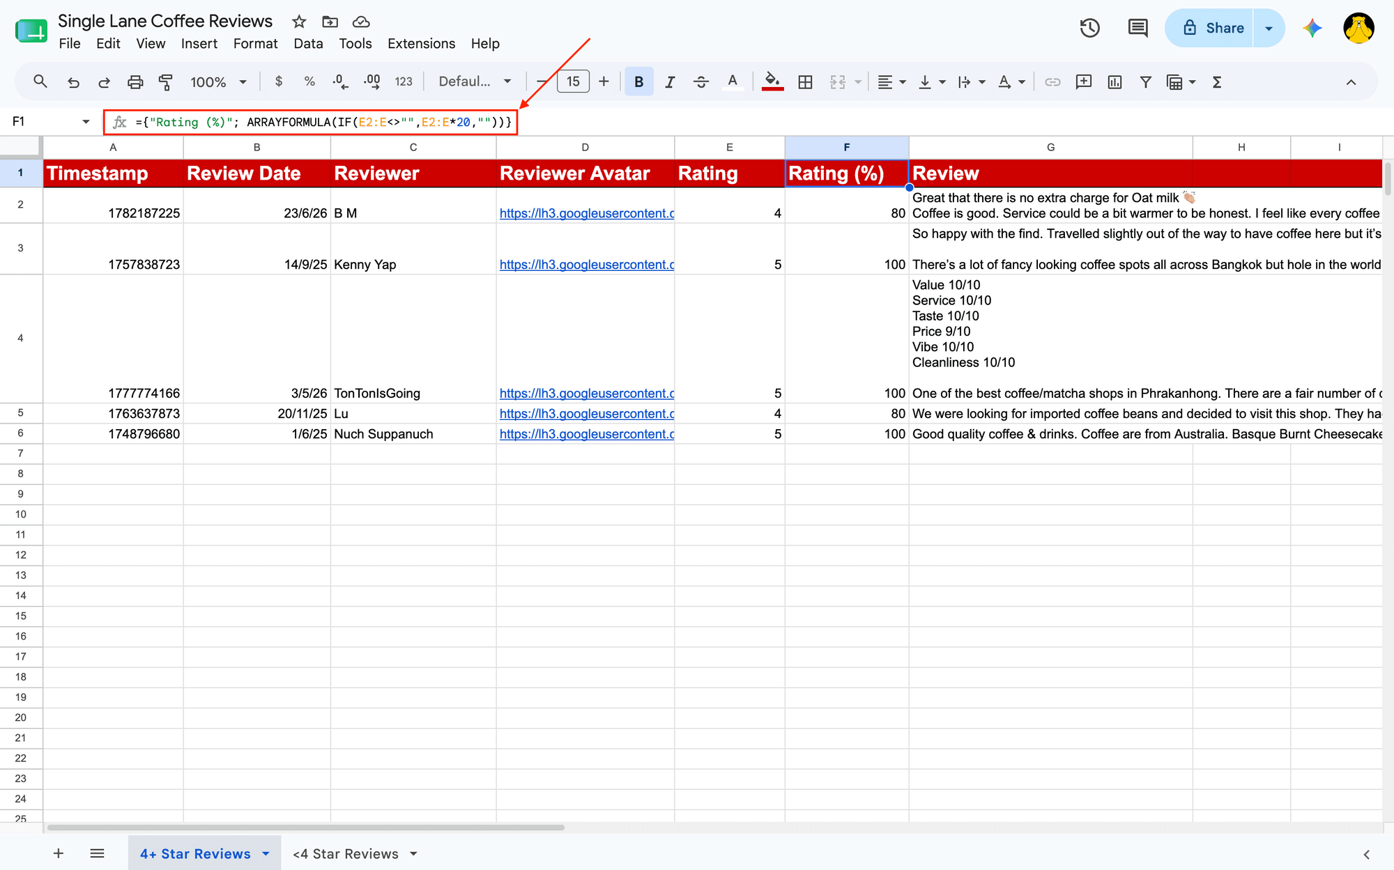The image size is (1394, 870).
Task: Open font family dropdown Defaul...
Action: pos(475,81)
